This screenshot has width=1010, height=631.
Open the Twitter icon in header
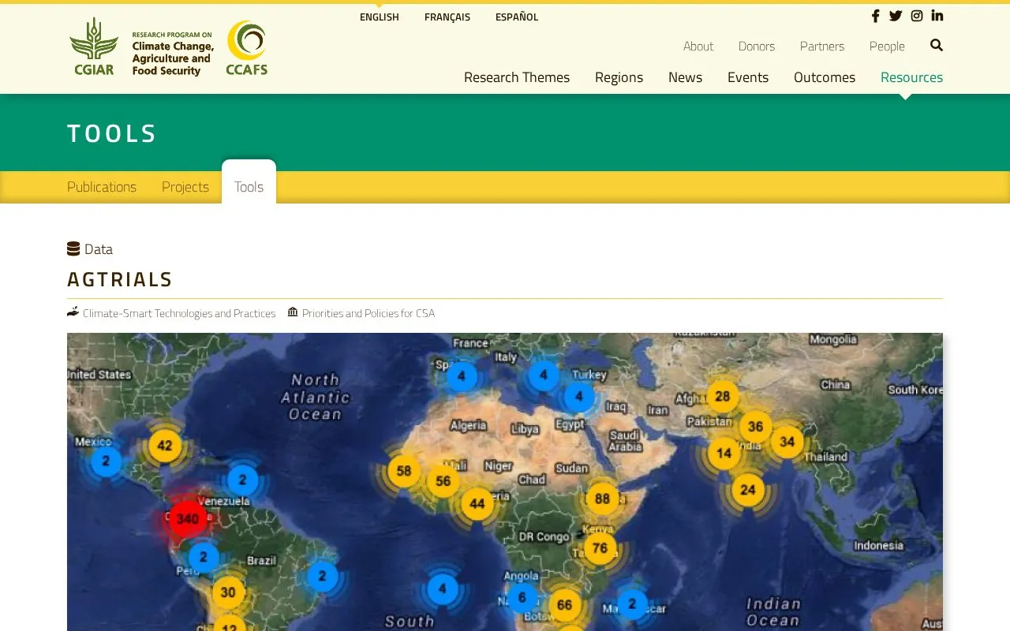pos(896,16)
